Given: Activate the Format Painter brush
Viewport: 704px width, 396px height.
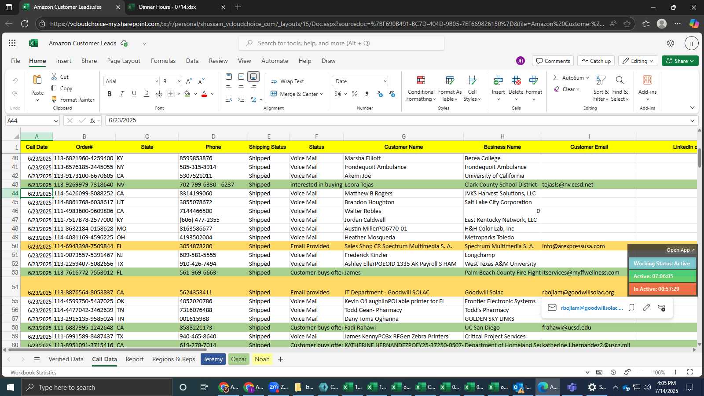Looking at the screenshot, I should tap(54, 99).
